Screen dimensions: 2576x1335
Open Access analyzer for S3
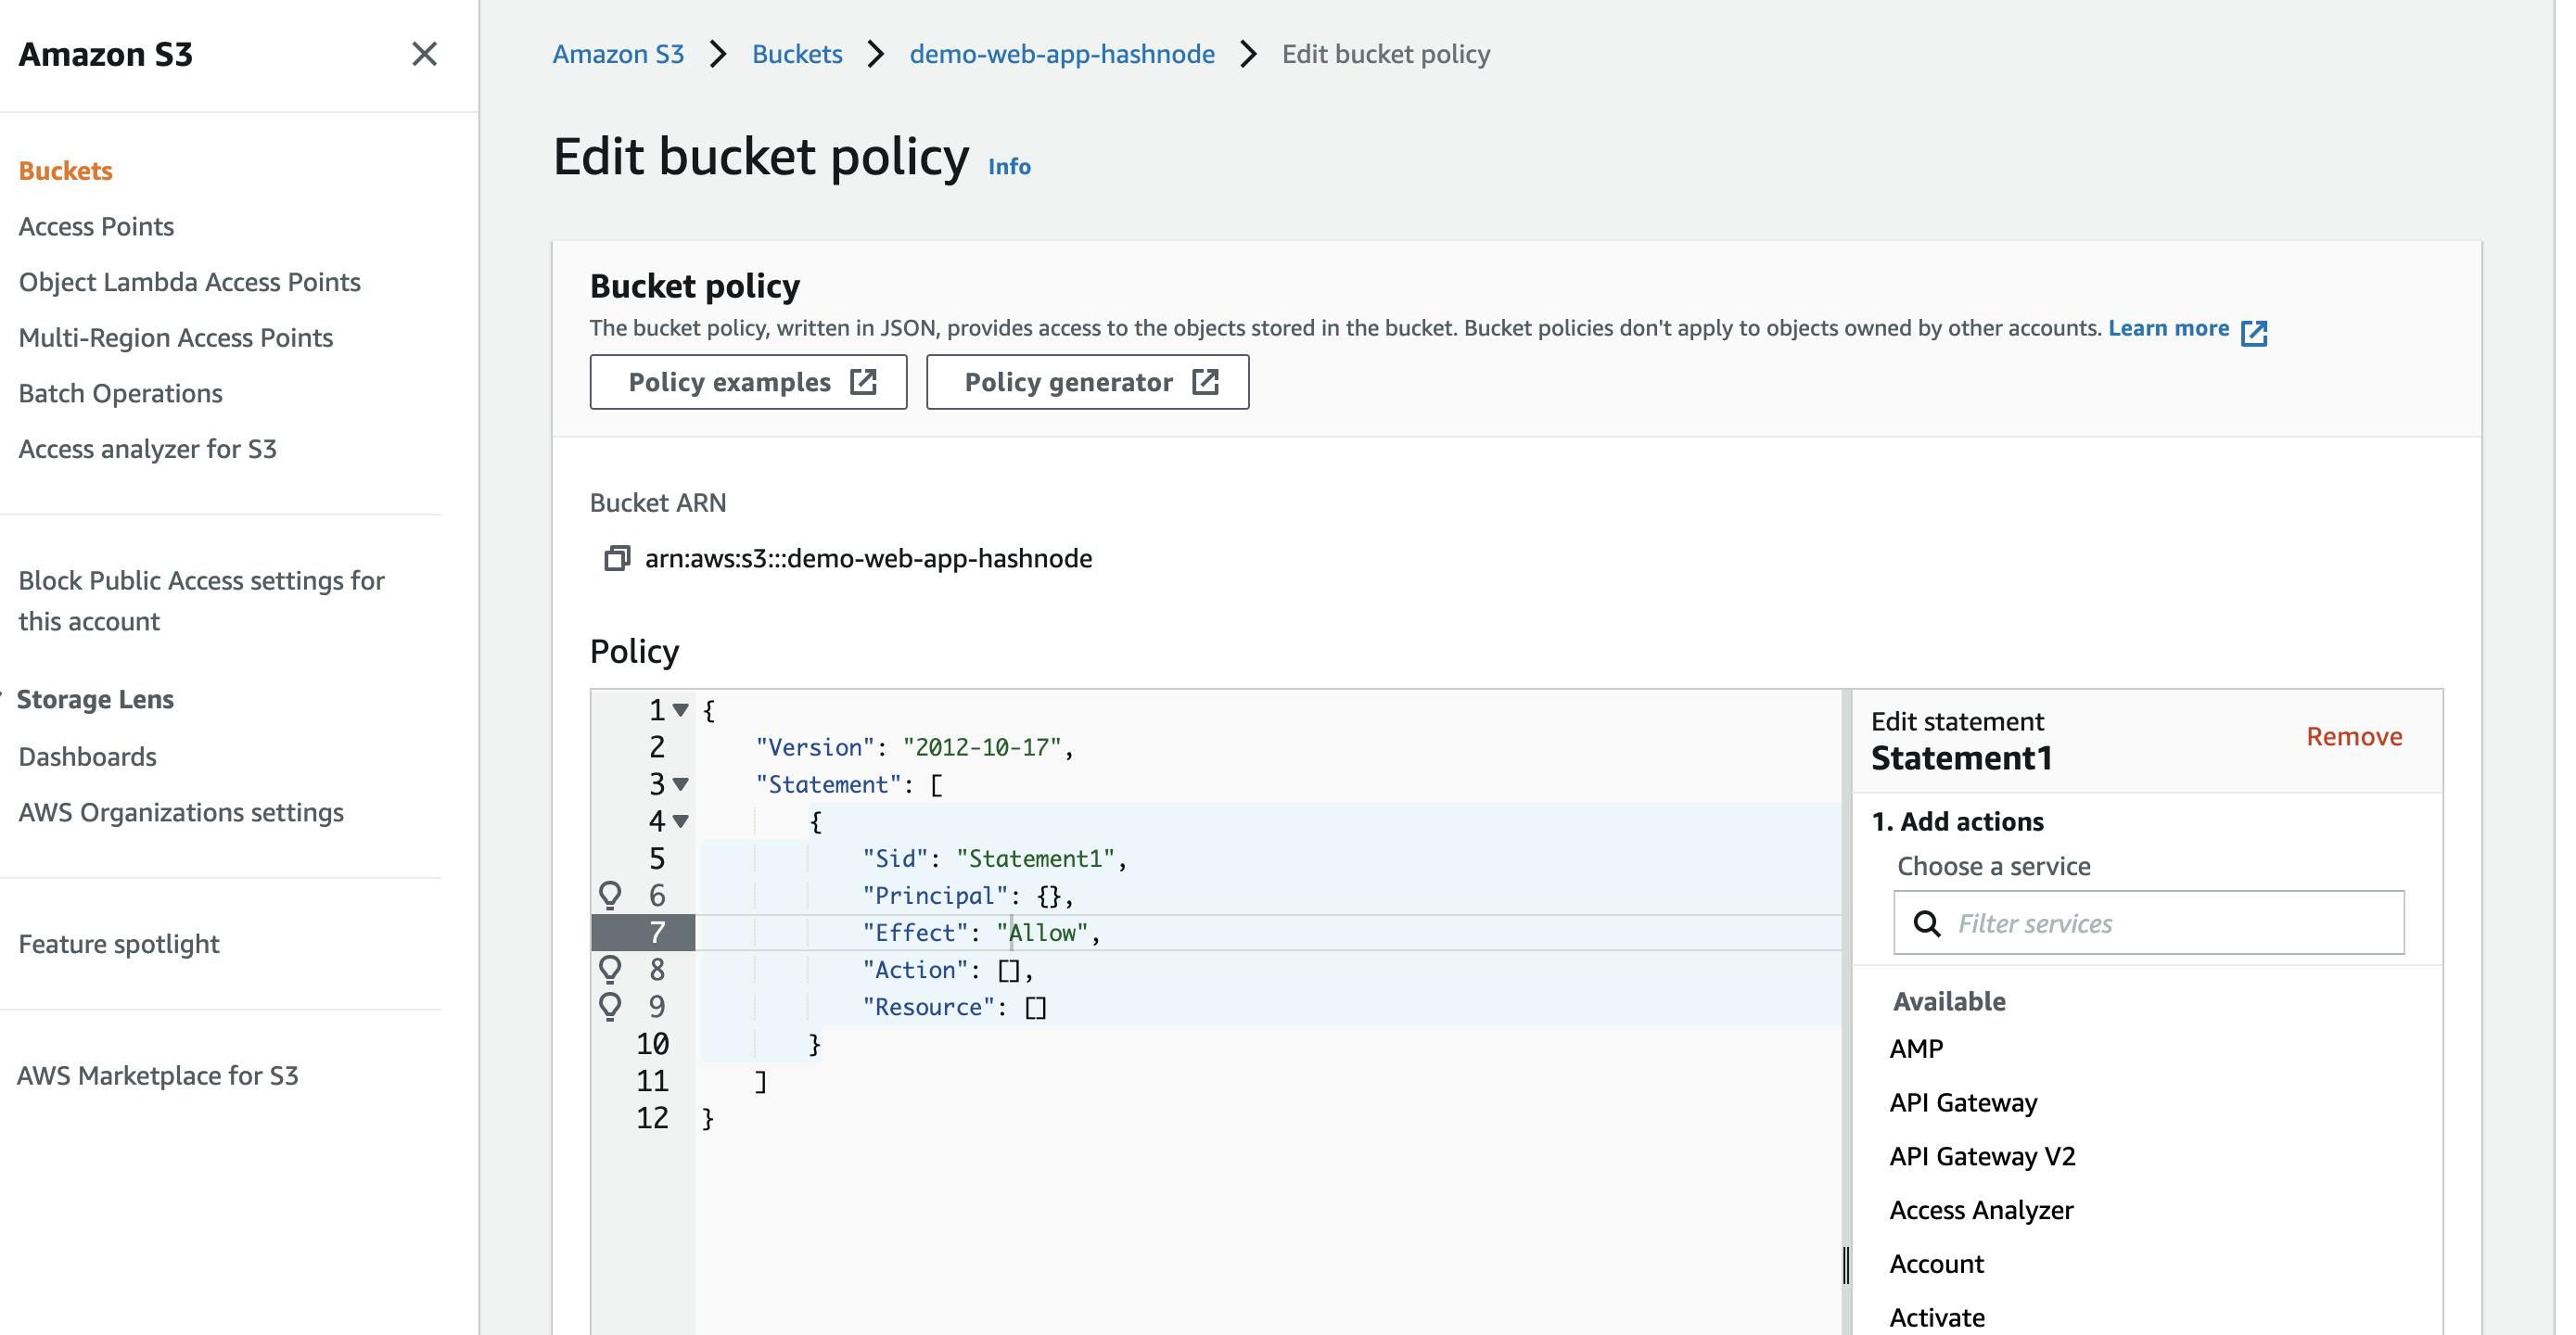(x=148, y=449)
